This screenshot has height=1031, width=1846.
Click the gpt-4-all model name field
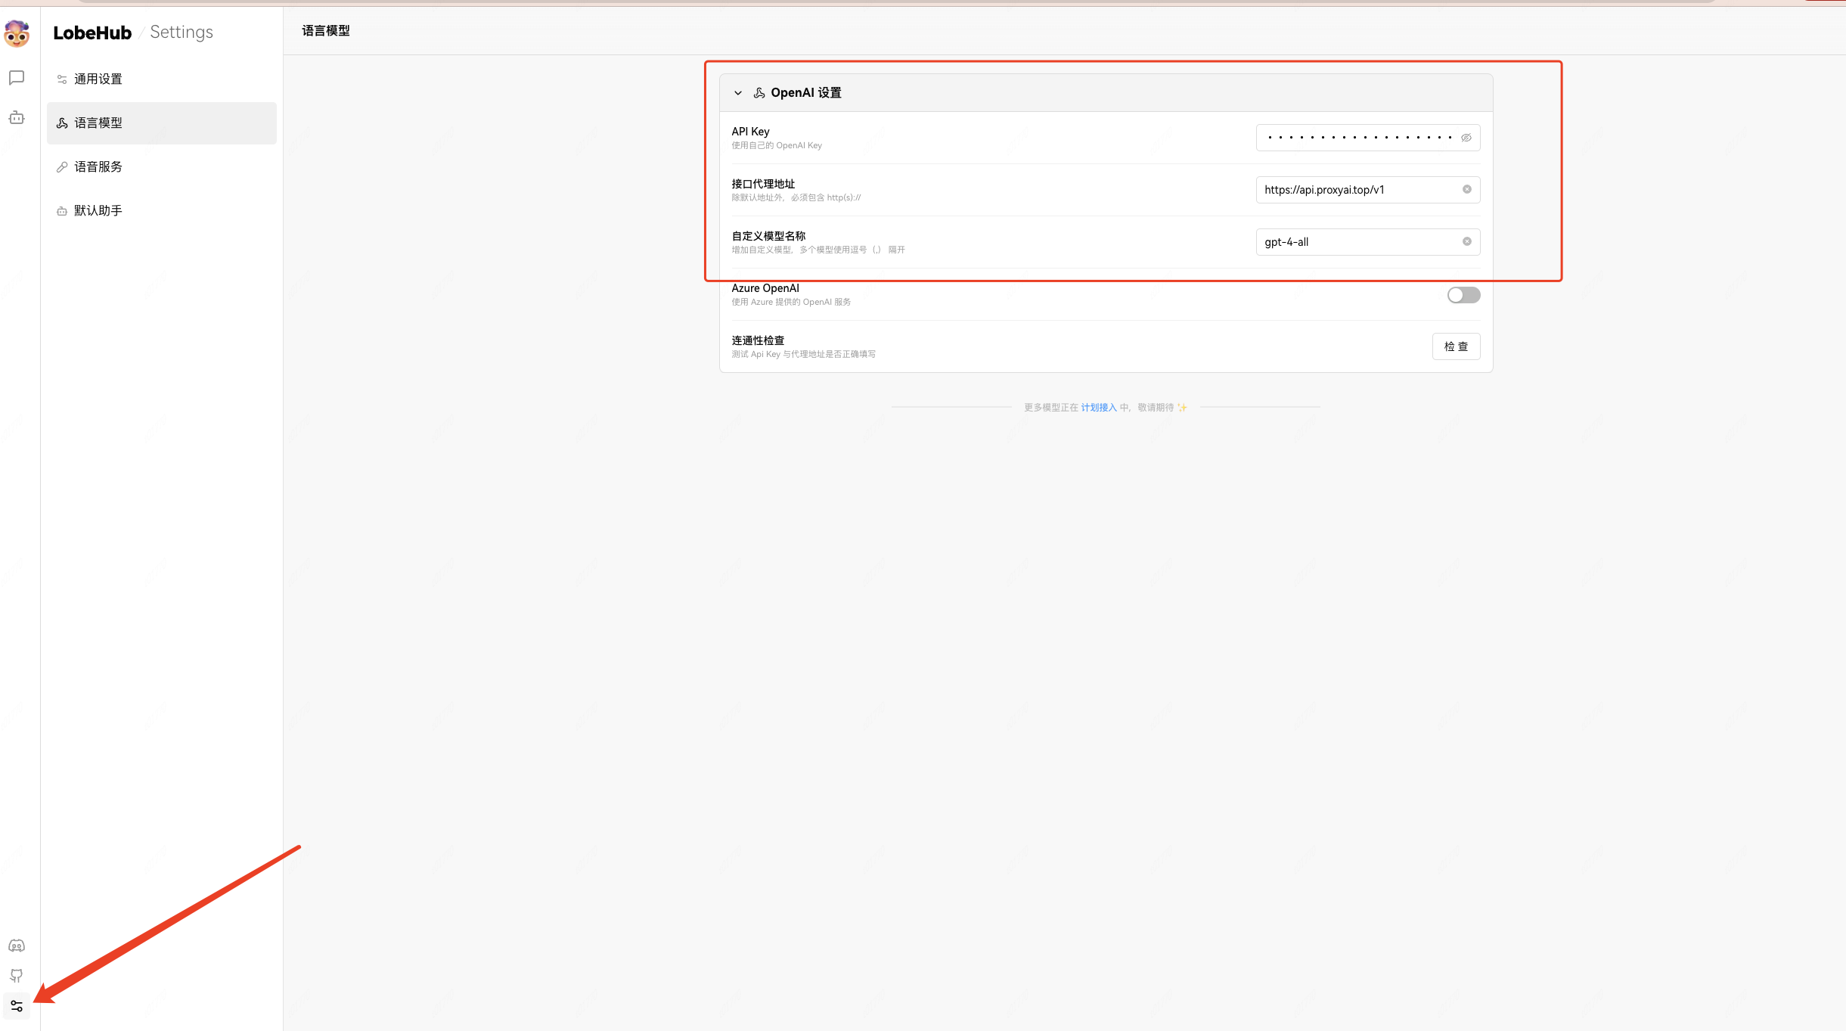click(1357, 242)
